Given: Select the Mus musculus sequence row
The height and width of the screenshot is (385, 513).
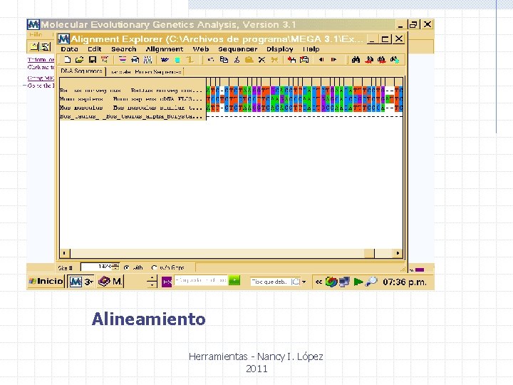Looking at the screenshot, I should tap(133, 108).
